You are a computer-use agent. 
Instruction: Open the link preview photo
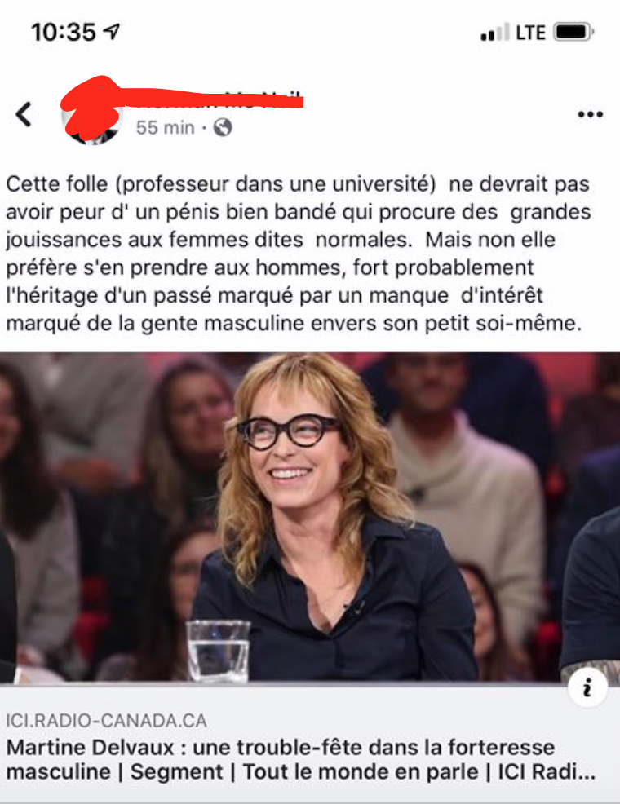tap(310, 517)
